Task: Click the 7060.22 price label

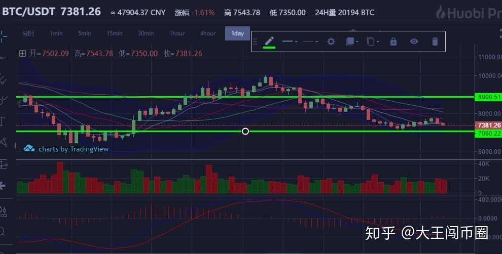Action: click(488, 133)
